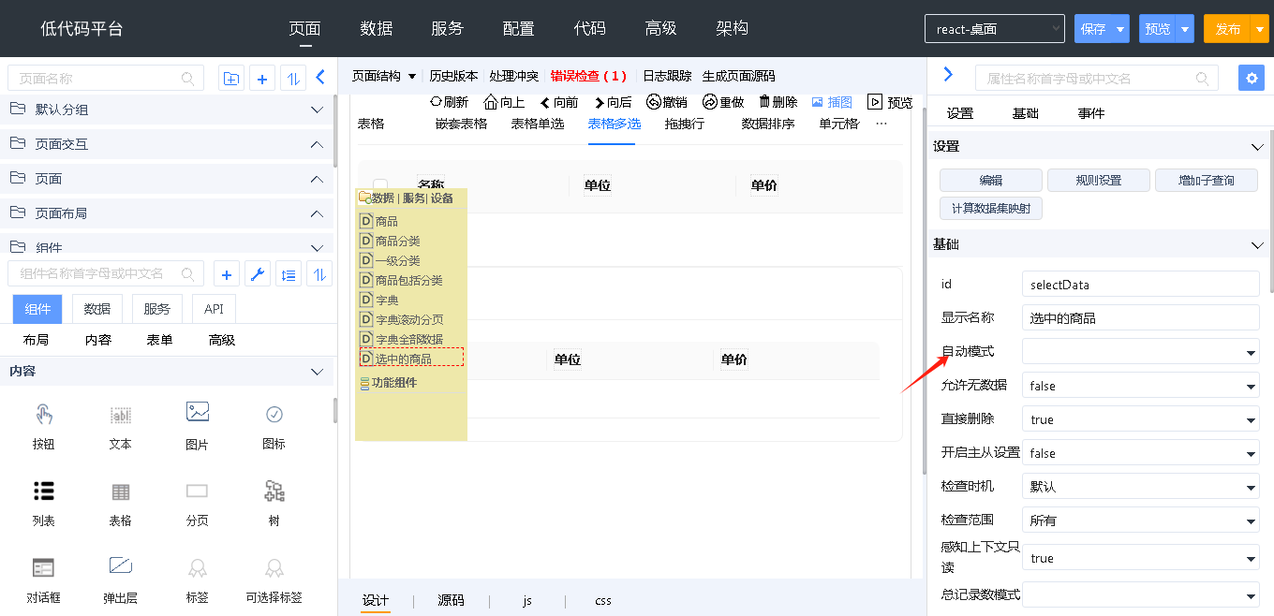Open the 数据 top navigation menu
The height and width of the screenshot is (616, 1274).
(x=377, y=28)
